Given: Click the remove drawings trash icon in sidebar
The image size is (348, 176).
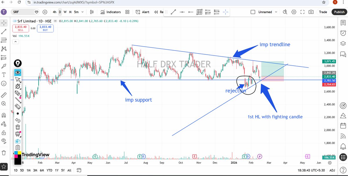Looking at the screenshot, I should (4, 153).
